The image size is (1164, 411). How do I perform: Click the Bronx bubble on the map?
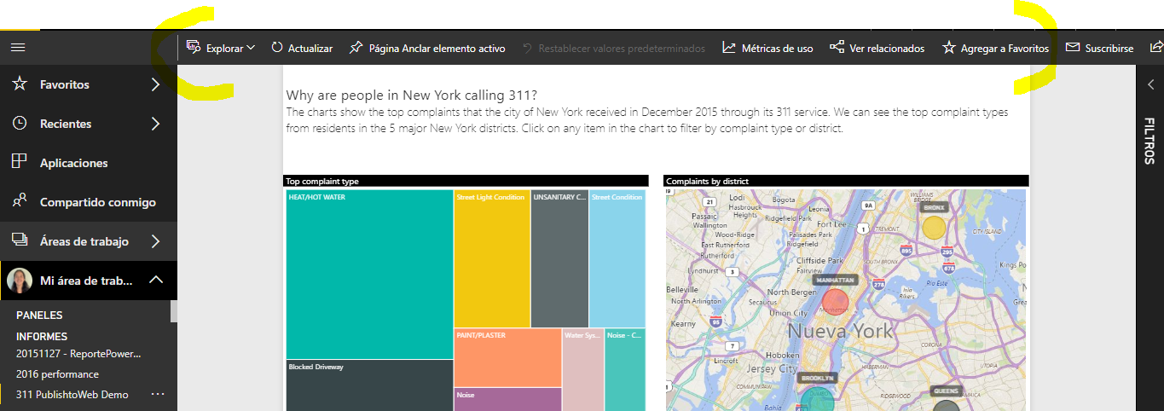pyautogui.click(x=935, y=227)
